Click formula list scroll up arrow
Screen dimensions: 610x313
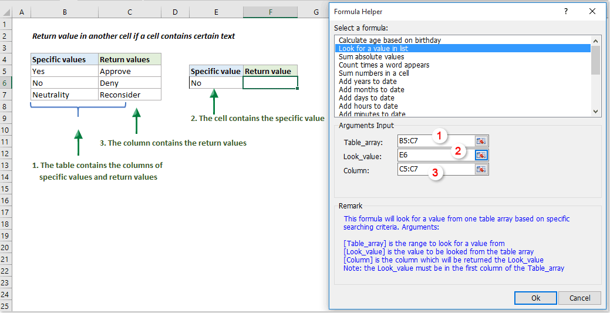click(595, 40)
